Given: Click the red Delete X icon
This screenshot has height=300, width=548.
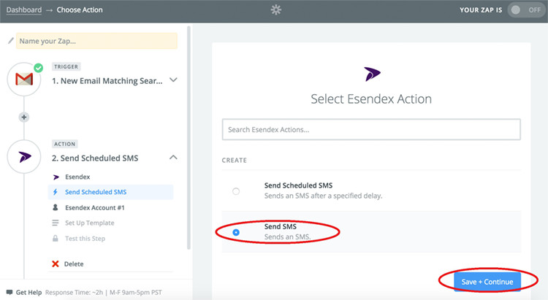Looking at the screenshot, I should coord(56,264).
